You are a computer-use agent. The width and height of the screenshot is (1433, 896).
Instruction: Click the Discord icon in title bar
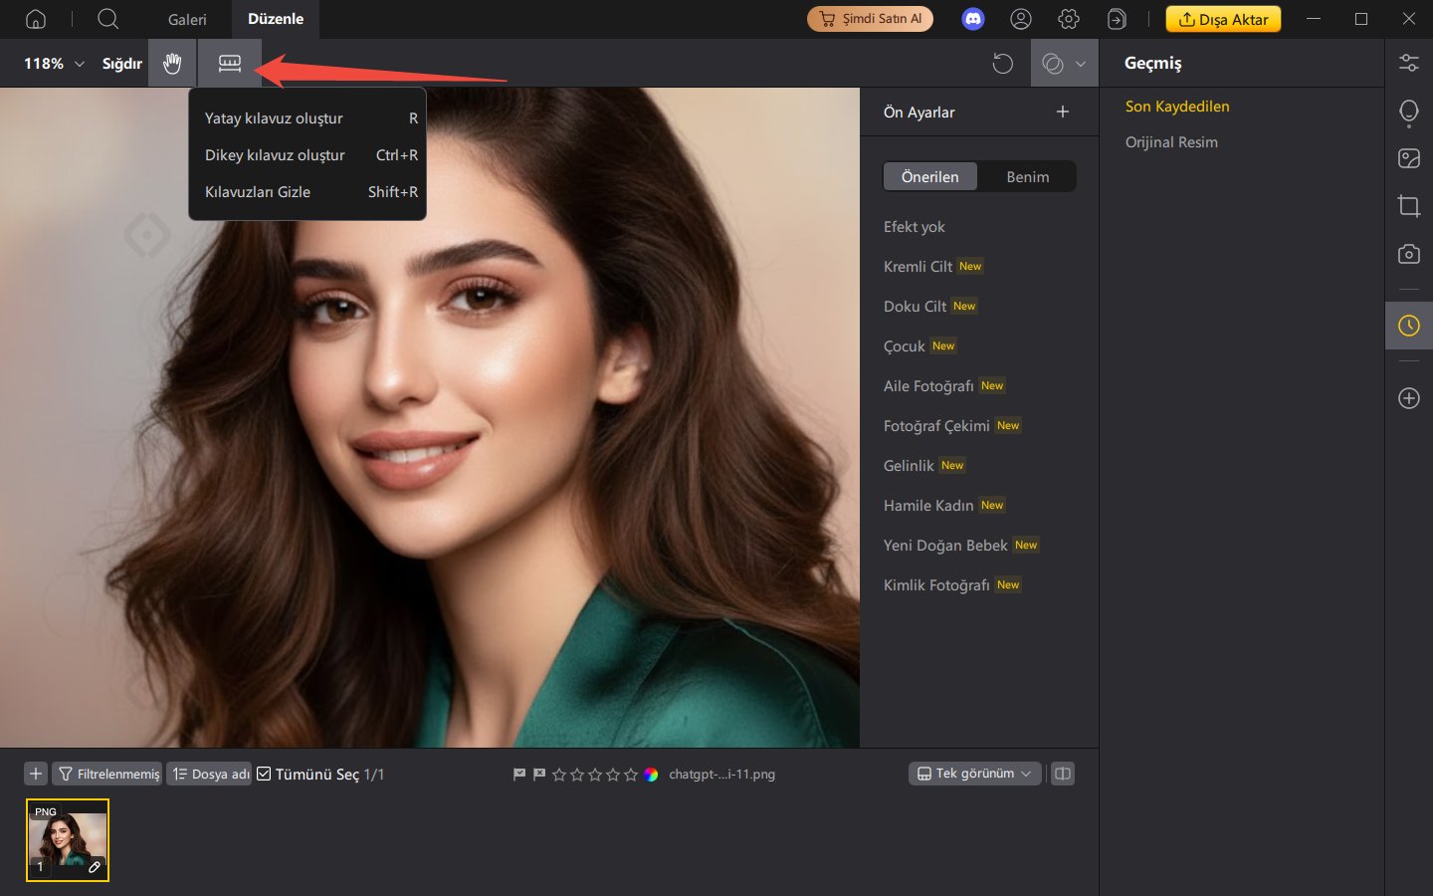972,19
